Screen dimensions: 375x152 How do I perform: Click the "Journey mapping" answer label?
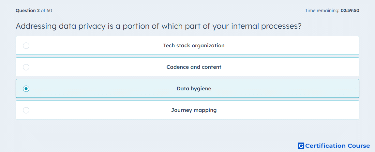(x=194, y=110)
